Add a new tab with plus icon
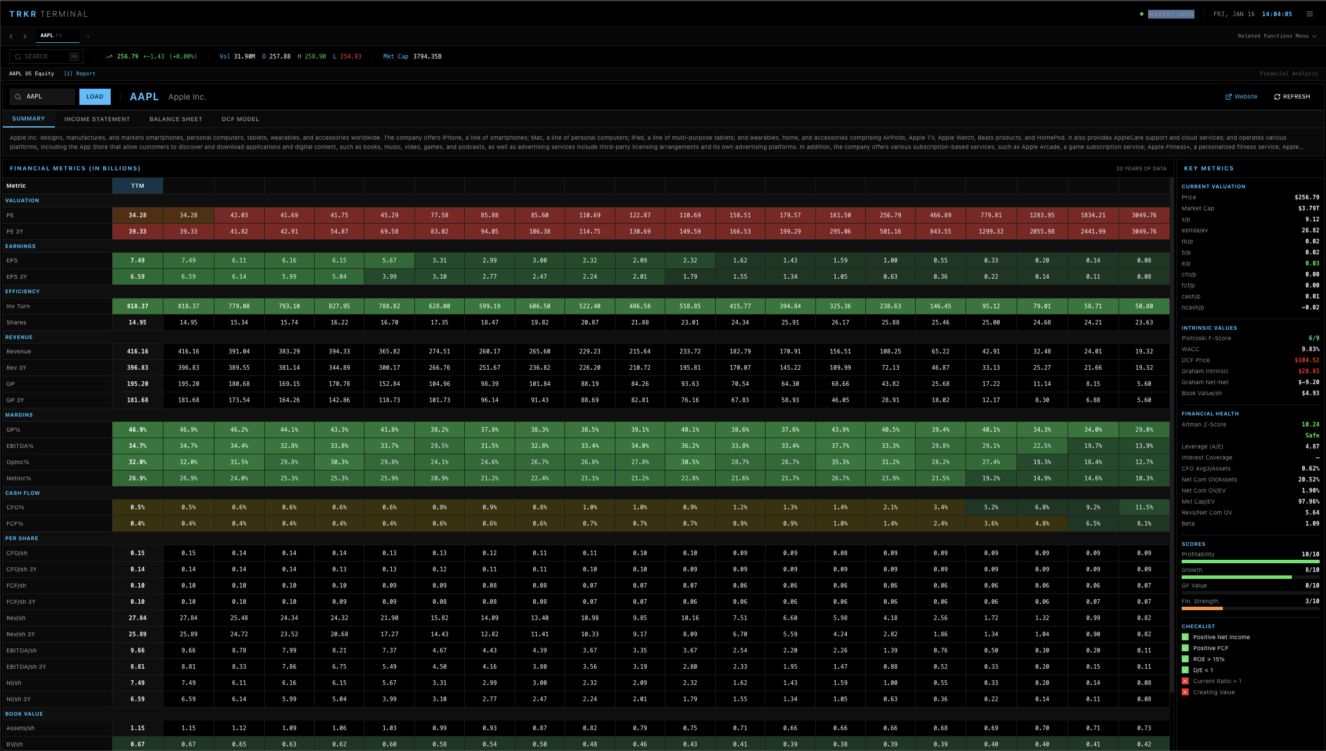The height and width of the screenshot is (751, 1326). point(88,37)
